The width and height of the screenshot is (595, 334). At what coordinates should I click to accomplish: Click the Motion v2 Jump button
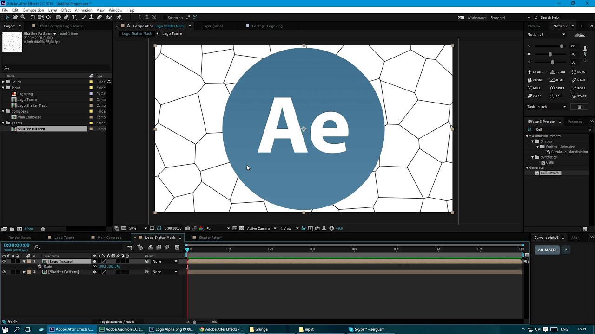pyautogui.click(x=557, y=80)
